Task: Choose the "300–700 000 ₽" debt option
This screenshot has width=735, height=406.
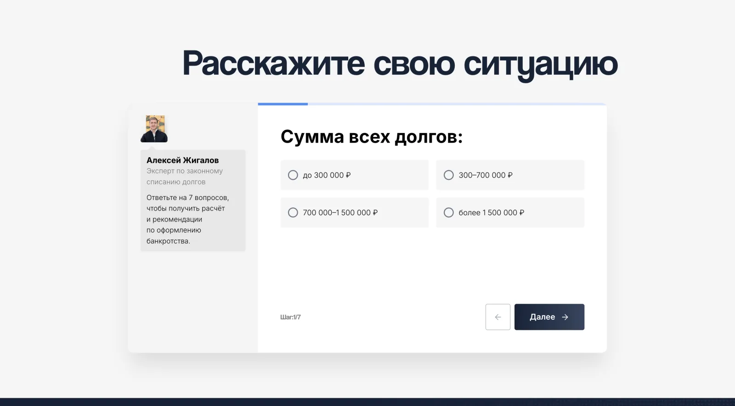Action: click(510, 175)
